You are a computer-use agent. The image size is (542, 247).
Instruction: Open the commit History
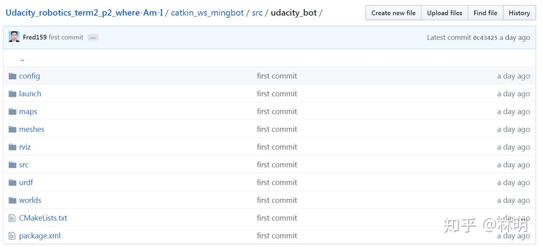pos(519,13)
